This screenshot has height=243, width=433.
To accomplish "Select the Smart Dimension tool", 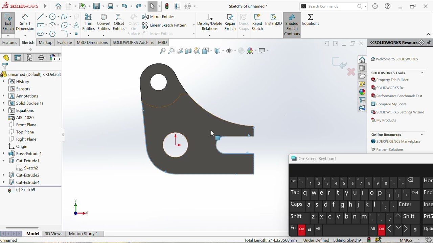I will 25,23.
